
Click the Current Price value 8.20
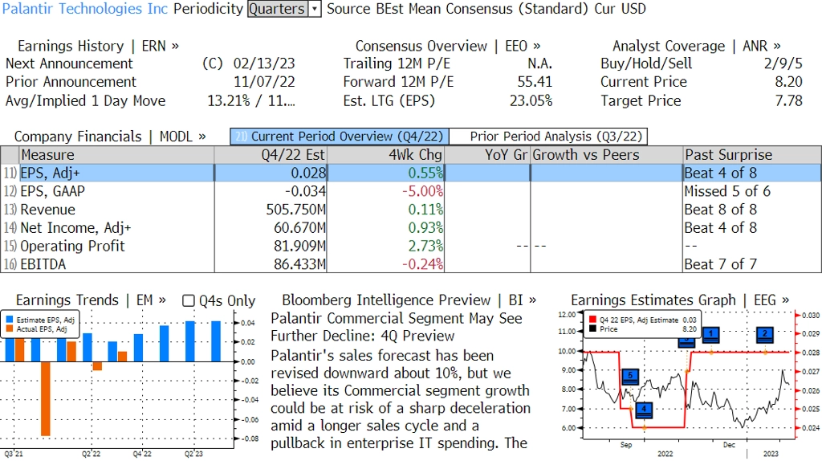[789, 82]
